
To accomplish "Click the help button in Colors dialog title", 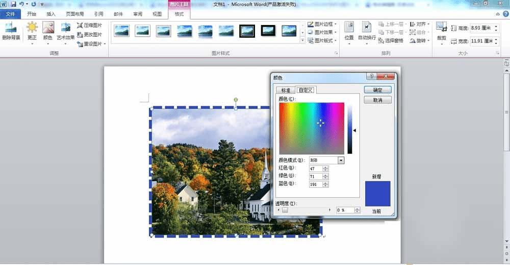I will pyautogui.click(x=372, y=76).
